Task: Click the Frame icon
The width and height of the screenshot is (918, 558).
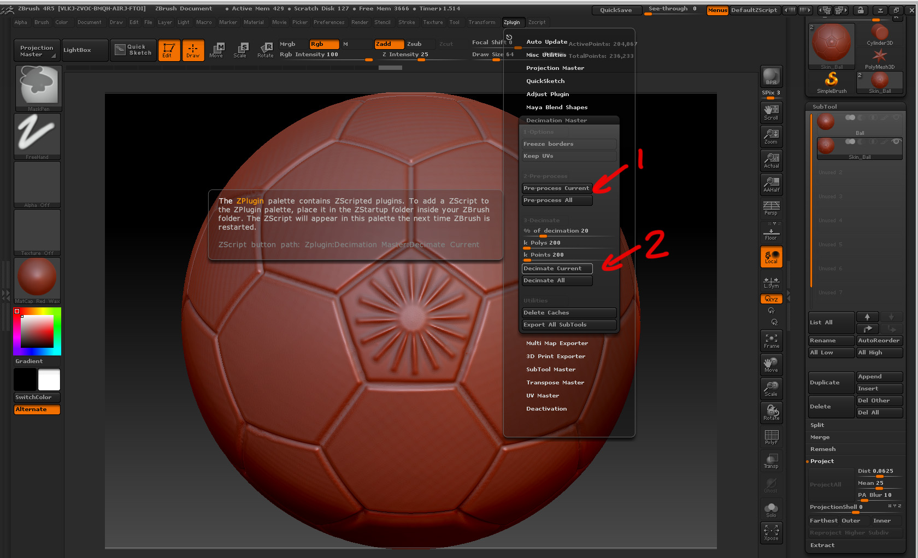Action: pyautogui.click(x=771, y=341)
